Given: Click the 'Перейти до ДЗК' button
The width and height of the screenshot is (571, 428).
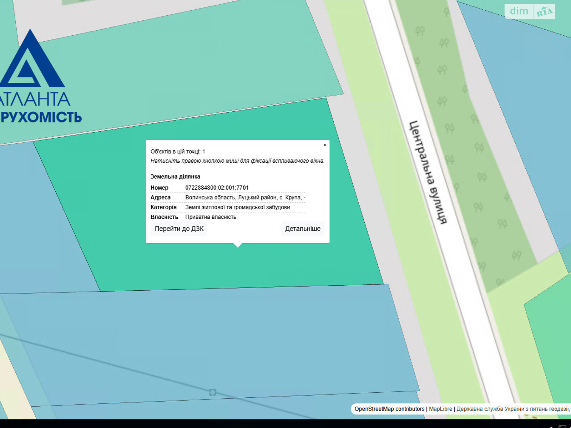Looking at the screenshot, I should [179, 229].
